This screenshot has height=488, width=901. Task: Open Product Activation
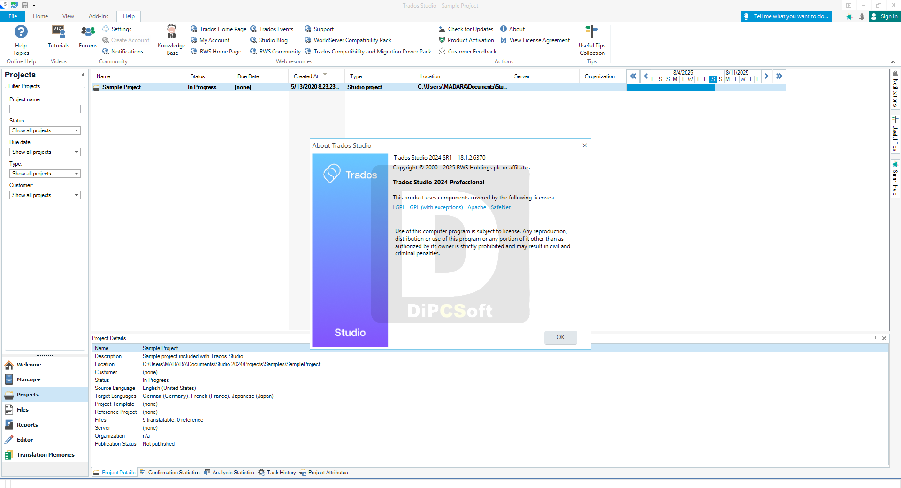(x=466, y=40)
